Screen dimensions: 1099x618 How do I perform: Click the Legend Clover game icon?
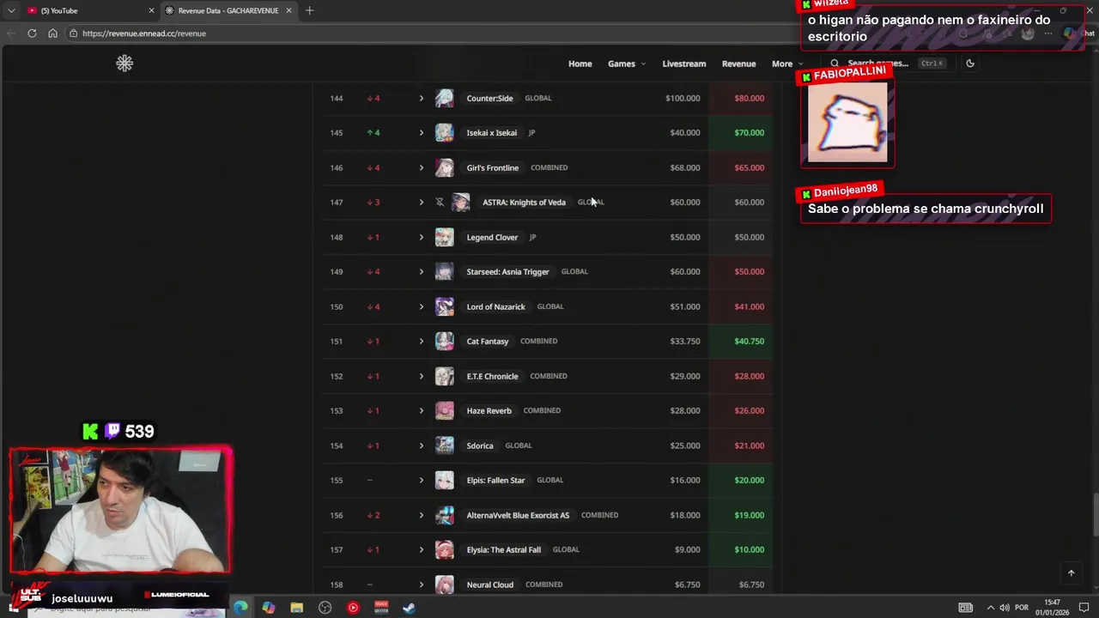[x=444, y=237]
